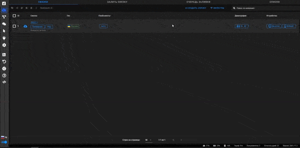
Task: Open the RU language selector
Action: coord(4,137)
